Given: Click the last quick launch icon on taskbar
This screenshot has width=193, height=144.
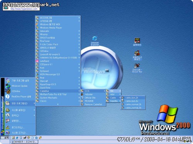Looking at the screenshot, I should point(40,138).
